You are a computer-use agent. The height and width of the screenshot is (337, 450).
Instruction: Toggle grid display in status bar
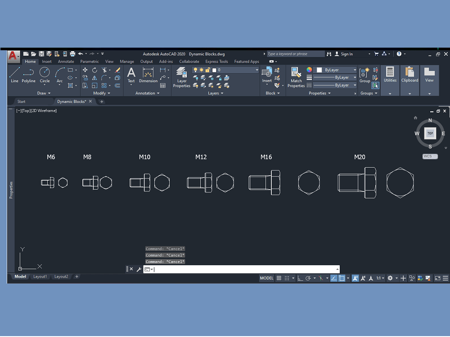[279, 278]
